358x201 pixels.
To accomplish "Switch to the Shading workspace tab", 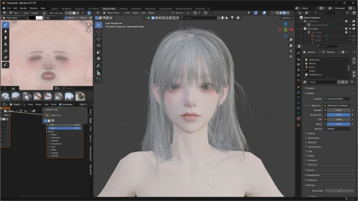I will pyautogui.click(x=123, y=8).
